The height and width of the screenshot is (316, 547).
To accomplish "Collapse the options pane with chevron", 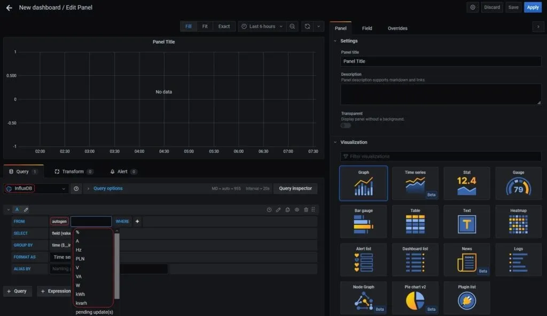I will tap(538, 27).
